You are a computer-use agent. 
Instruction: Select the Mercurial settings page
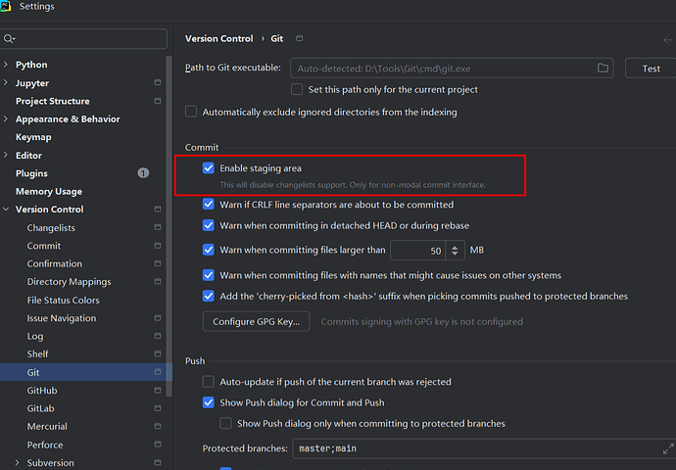[47, 427]
